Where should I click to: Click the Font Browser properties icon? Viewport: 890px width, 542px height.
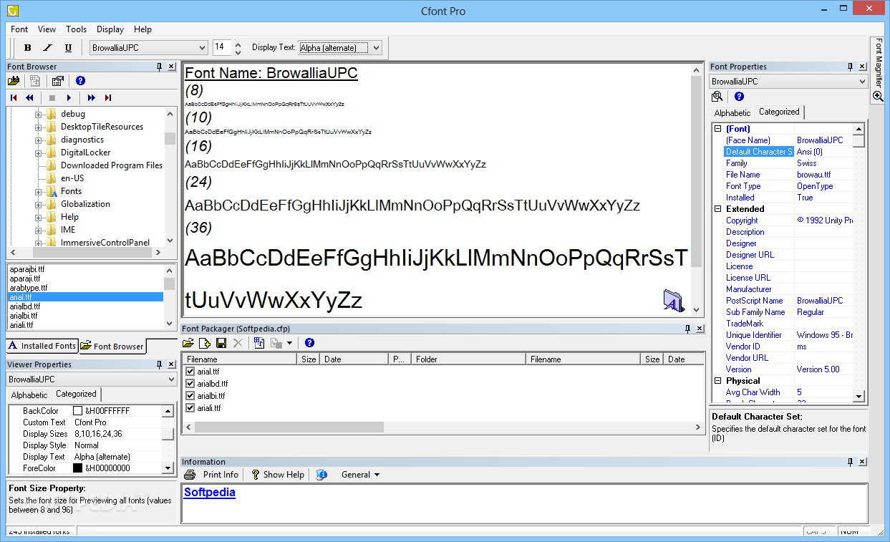(57, 81)
